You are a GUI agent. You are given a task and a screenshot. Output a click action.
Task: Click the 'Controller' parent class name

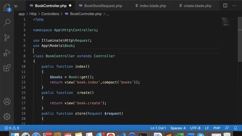[104, 56]
